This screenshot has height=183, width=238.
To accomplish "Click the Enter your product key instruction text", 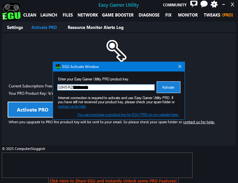I will (x=94, y=79).
